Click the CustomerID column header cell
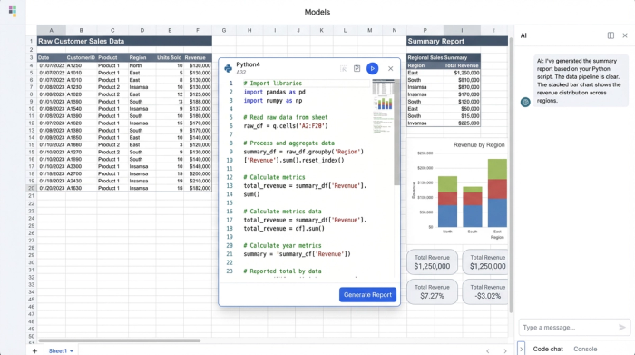 click(x=81, y=57)
